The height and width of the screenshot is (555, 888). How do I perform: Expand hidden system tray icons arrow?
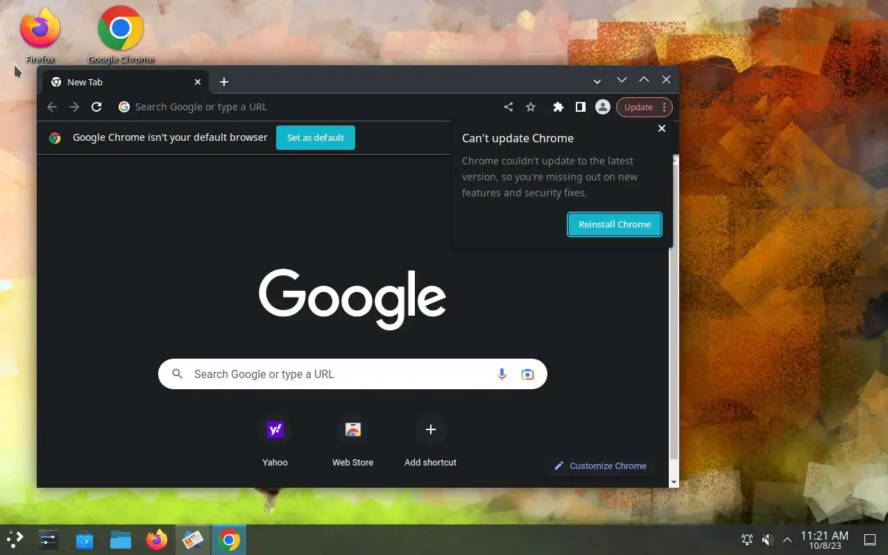click(x=787, y=540)
